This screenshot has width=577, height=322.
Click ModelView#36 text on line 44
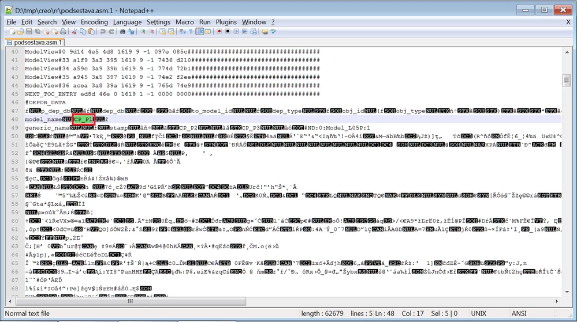47,86
